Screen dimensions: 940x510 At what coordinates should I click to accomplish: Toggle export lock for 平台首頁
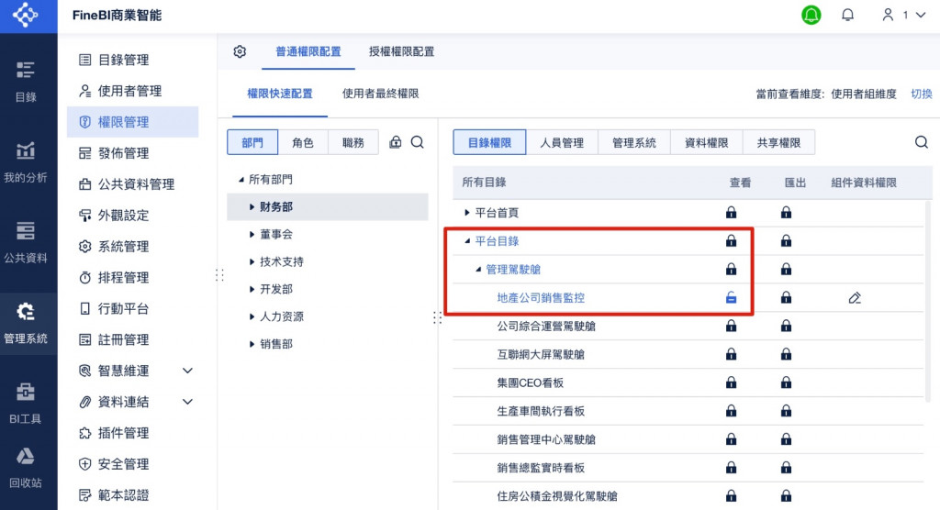[786, 212]
